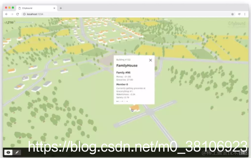Toggle the eye view mode button
The height and width of the screenshot is (158, 251).
[x=8, y=152]
